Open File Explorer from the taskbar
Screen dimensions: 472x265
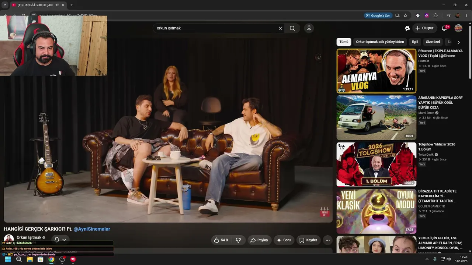[29, 259]
